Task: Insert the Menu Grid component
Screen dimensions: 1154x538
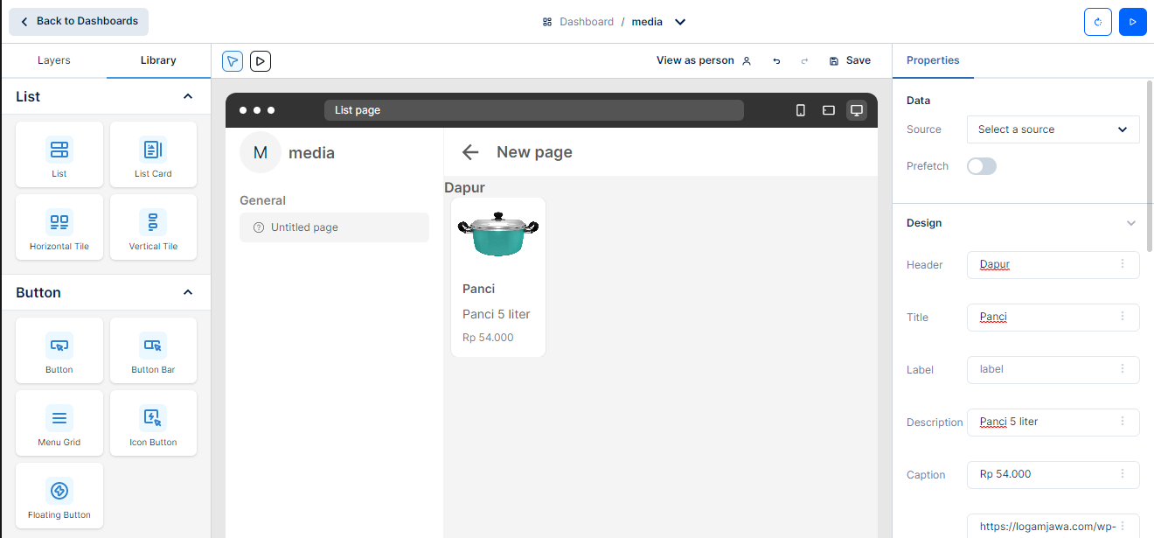Action: point(59,423)
